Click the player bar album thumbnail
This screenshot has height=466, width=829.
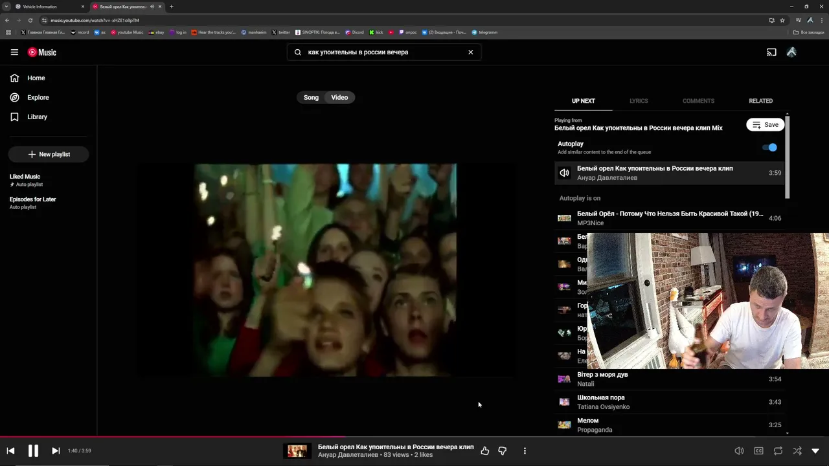pyautogui.click(x=297, y=450)
